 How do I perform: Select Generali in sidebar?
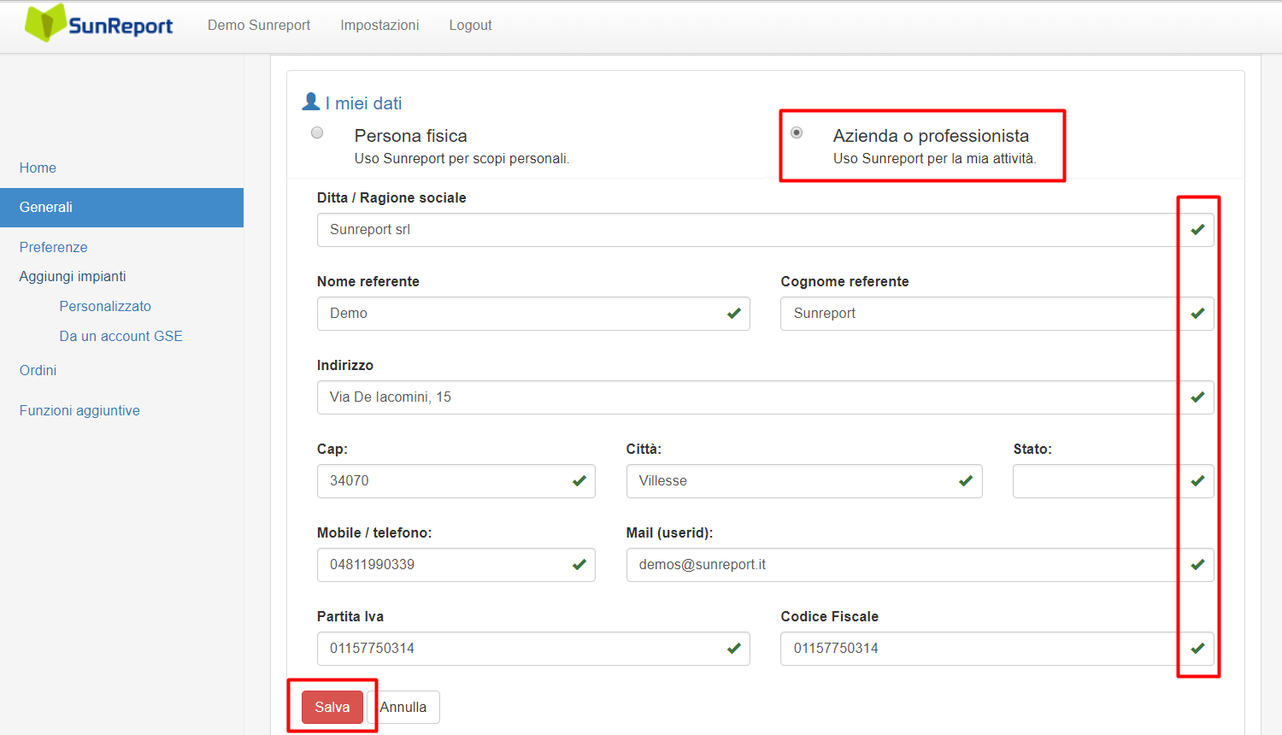(121, 208)
